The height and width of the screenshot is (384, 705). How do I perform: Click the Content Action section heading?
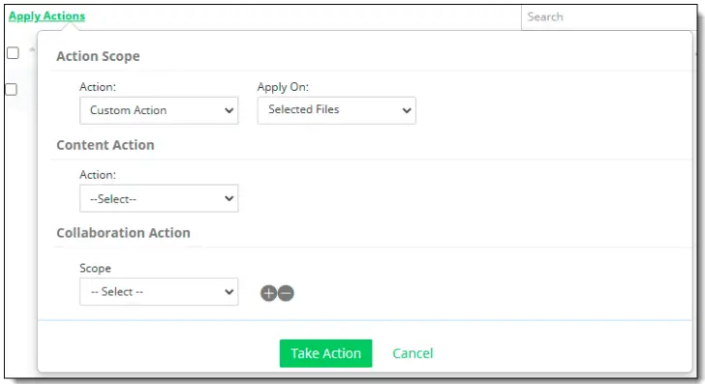(x=106, y=145)
